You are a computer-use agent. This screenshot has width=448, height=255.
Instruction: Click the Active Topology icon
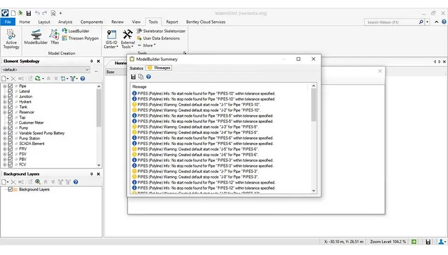[11, 38]
